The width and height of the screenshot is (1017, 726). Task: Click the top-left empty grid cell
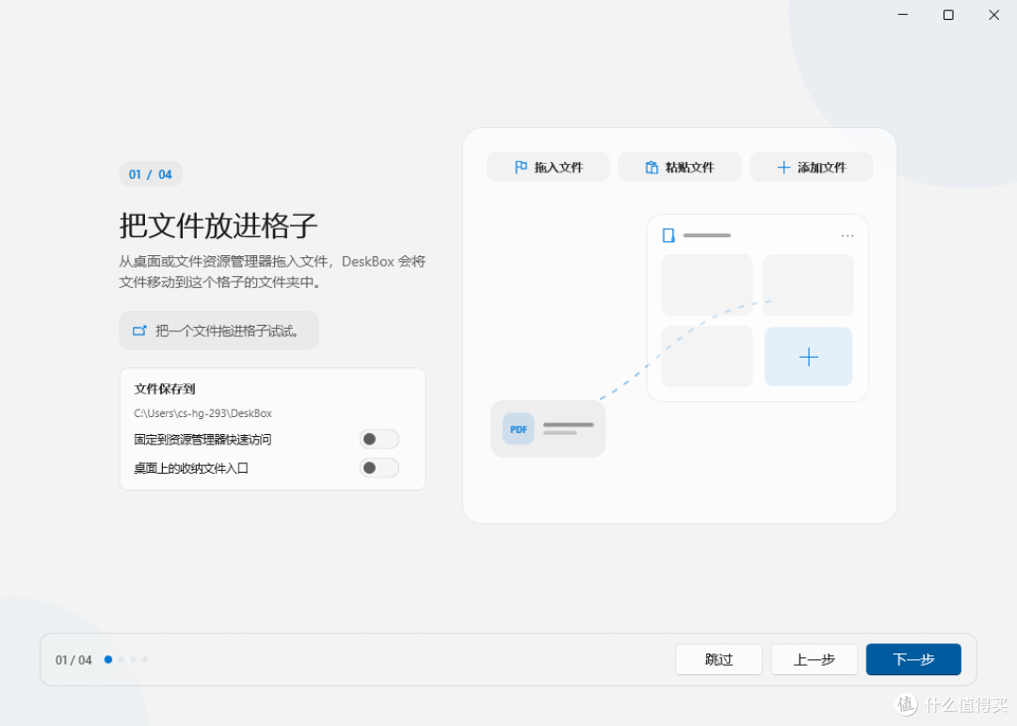(x=707, y=284)
